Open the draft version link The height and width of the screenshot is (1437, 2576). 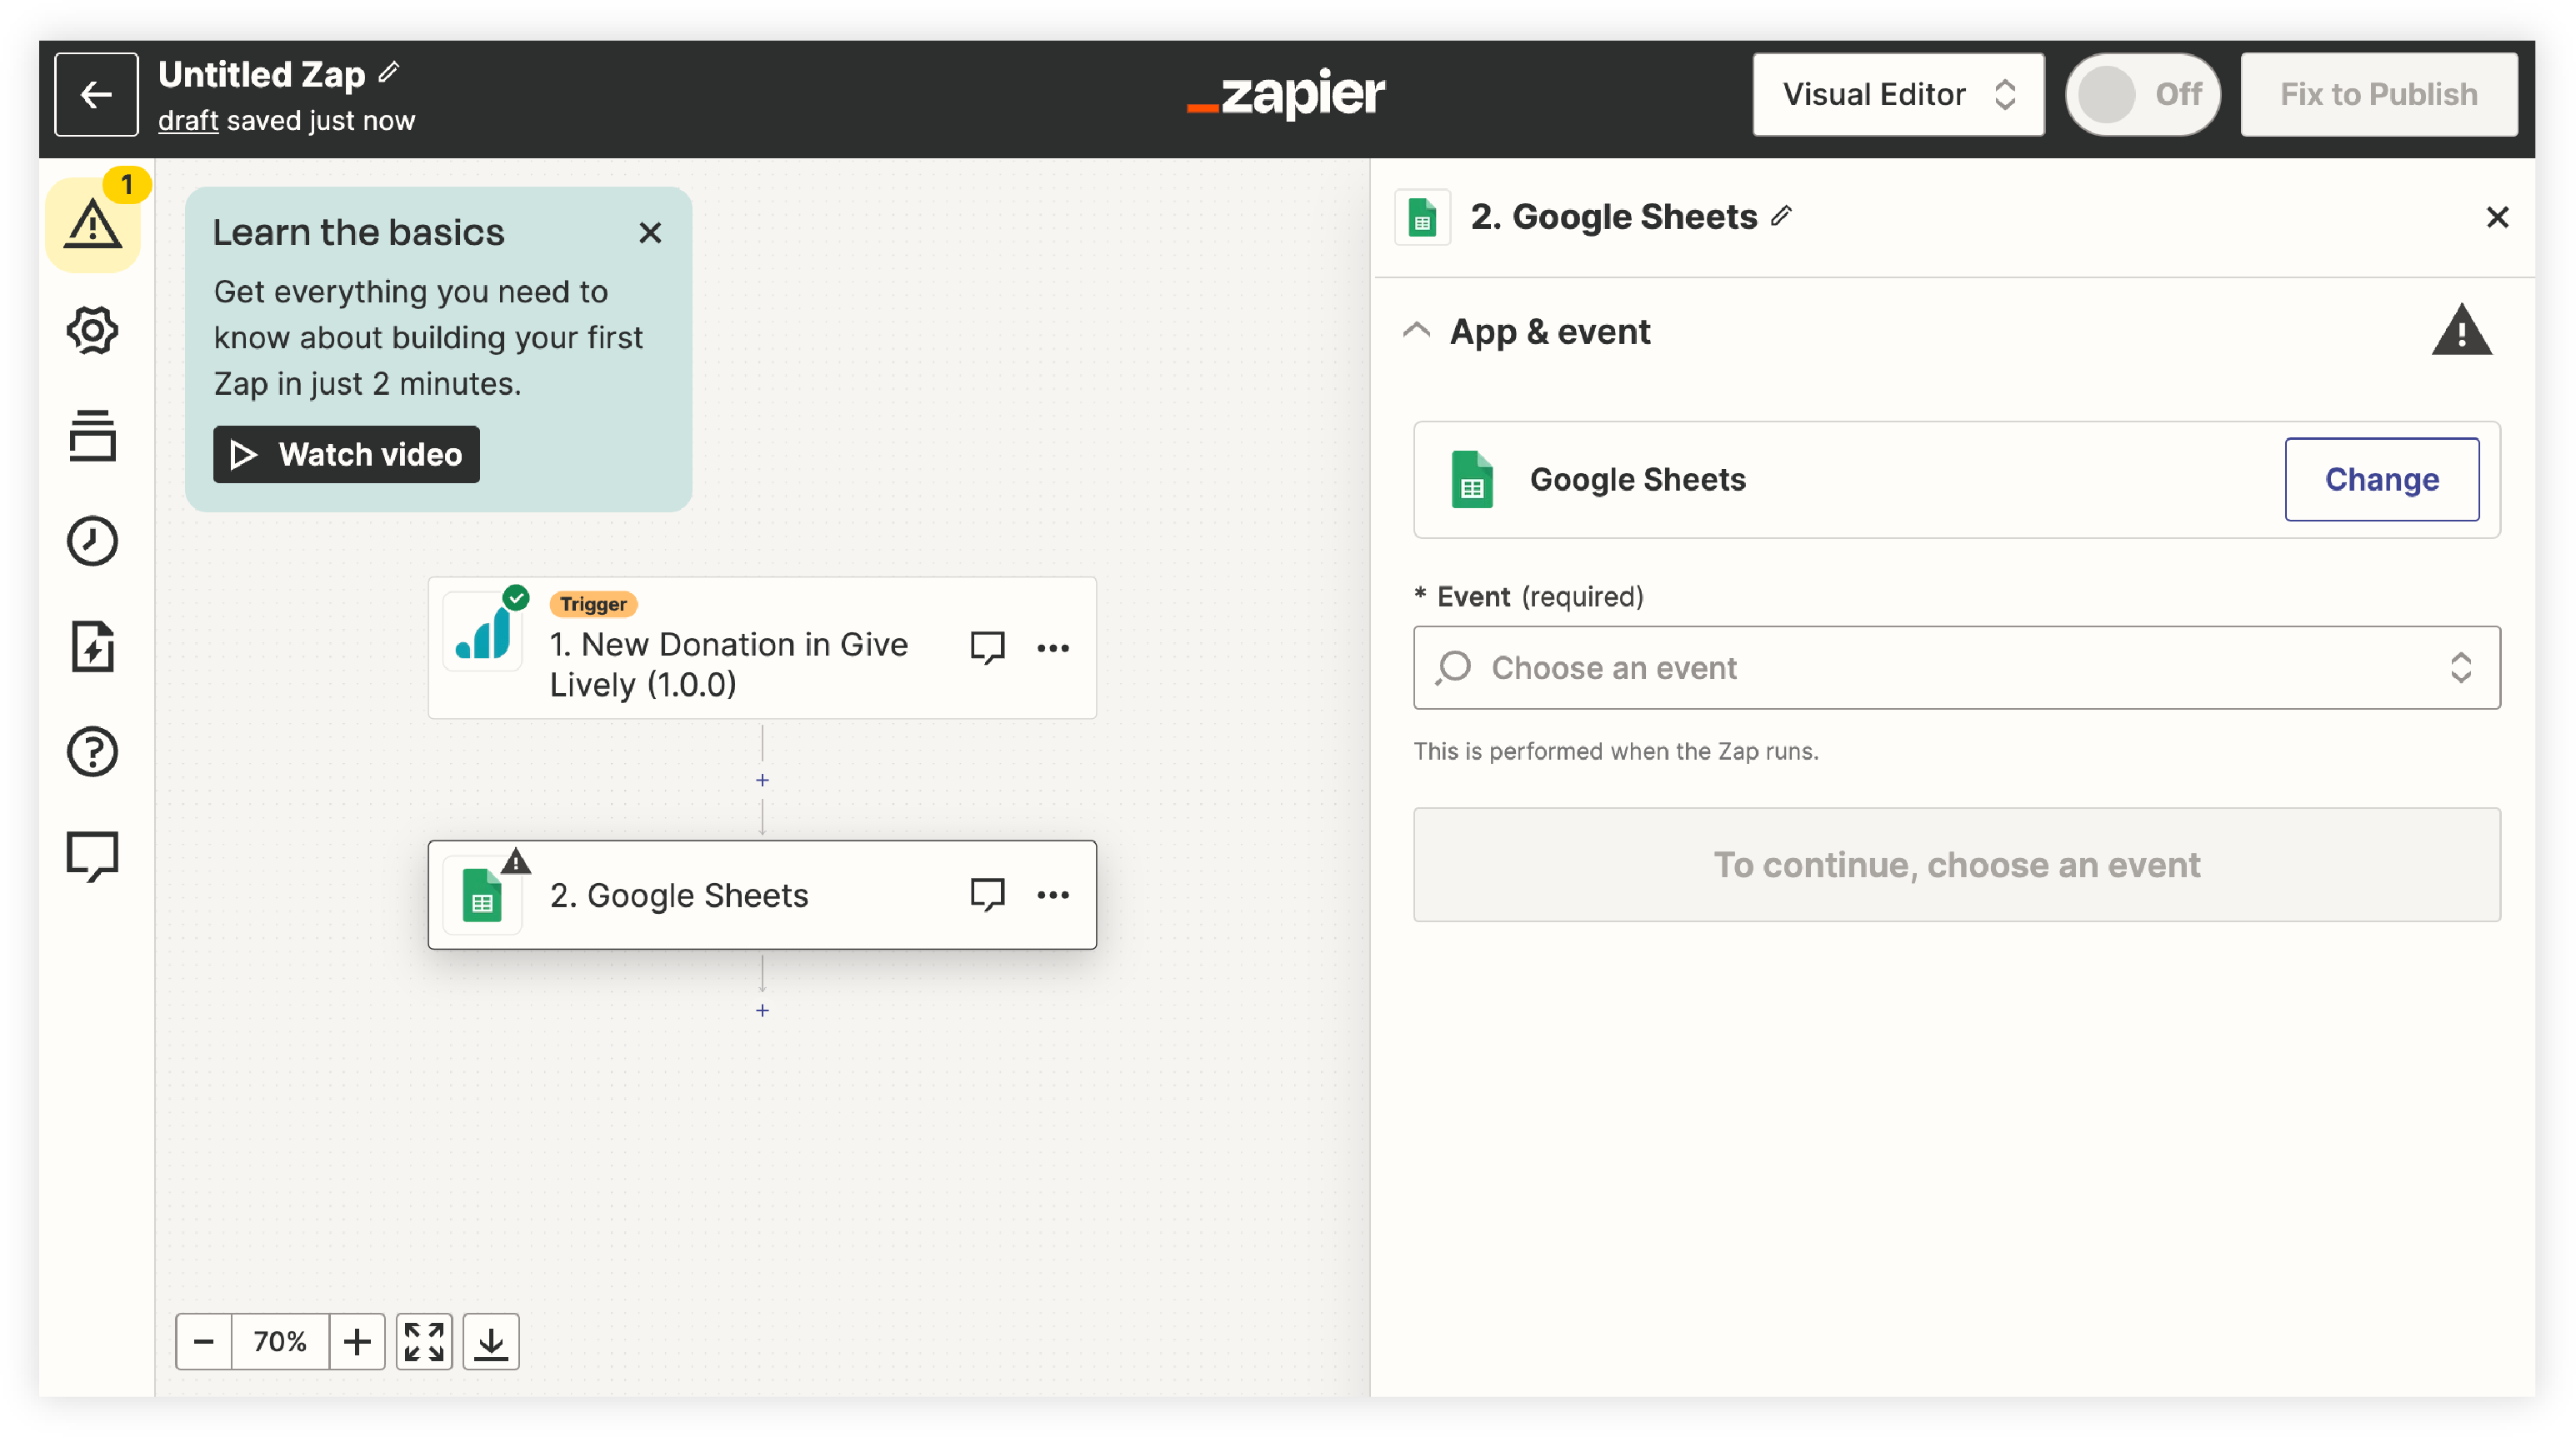click(188, 121)
